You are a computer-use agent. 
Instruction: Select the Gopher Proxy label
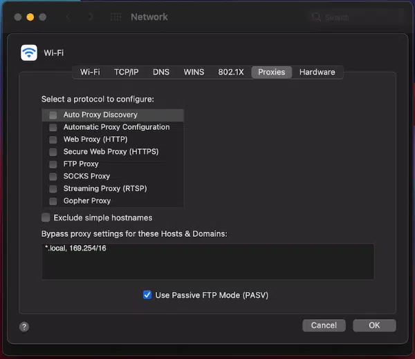87,201
